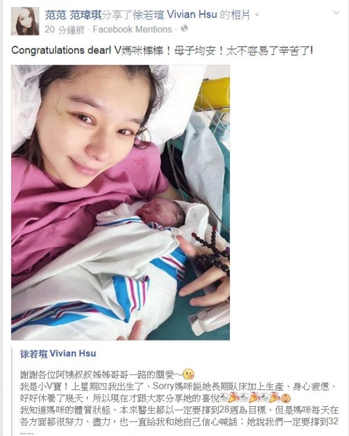The image size is (349, 436).
Task: Click the first ghost emoji after 喜悅
Action: point(224,398)
